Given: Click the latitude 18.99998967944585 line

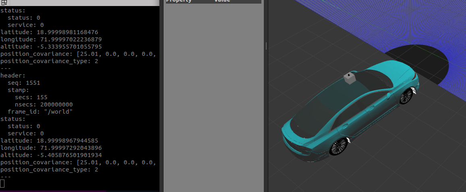Looking at the screenshot, I should (49, 141).
